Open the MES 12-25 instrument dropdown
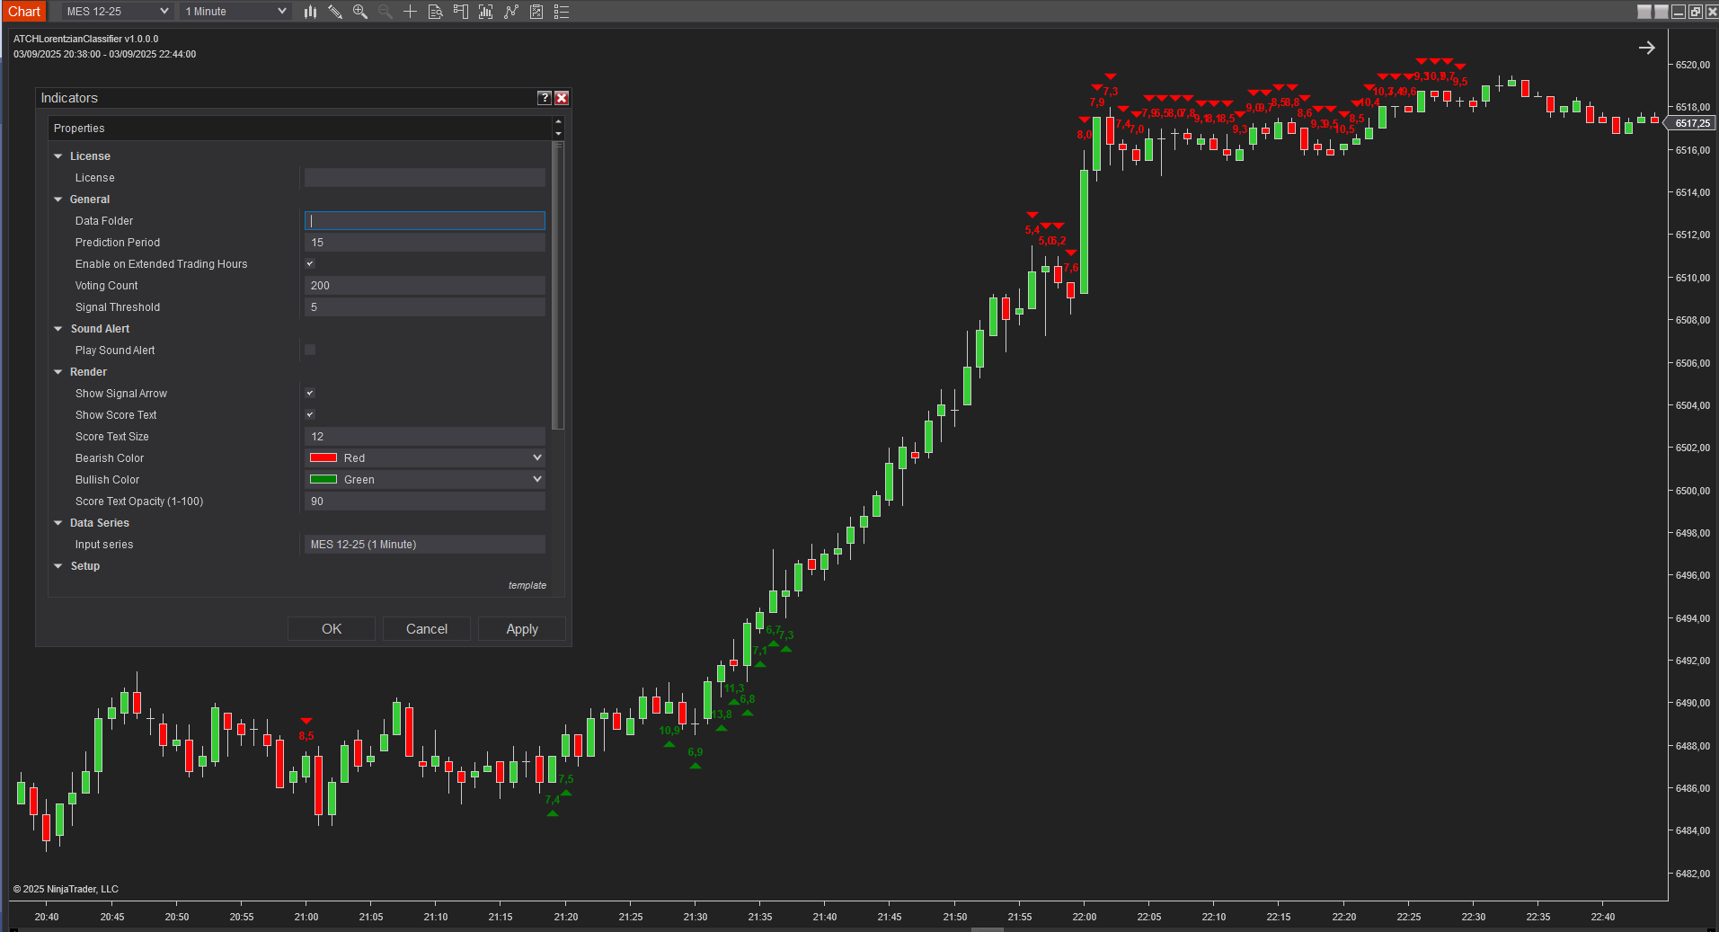 (116, 12)
